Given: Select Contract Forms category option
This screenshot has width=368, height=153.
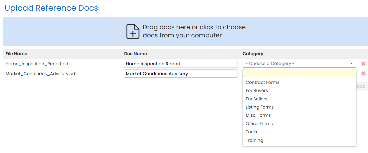Looking at the screenshot, I should point(263,82).
